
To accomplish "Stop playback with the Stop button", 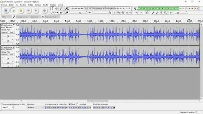I will pyautogui.click(x=21, y=10).
